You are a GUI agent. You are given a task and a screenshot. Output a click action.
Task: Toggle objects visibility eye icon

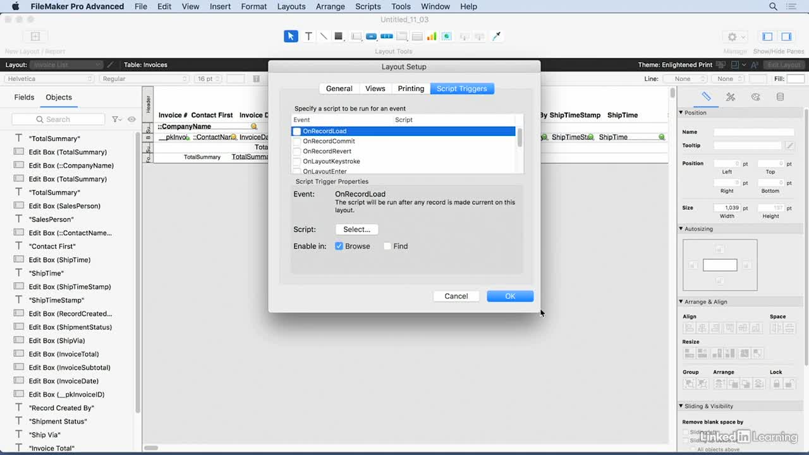click(131, 119)
